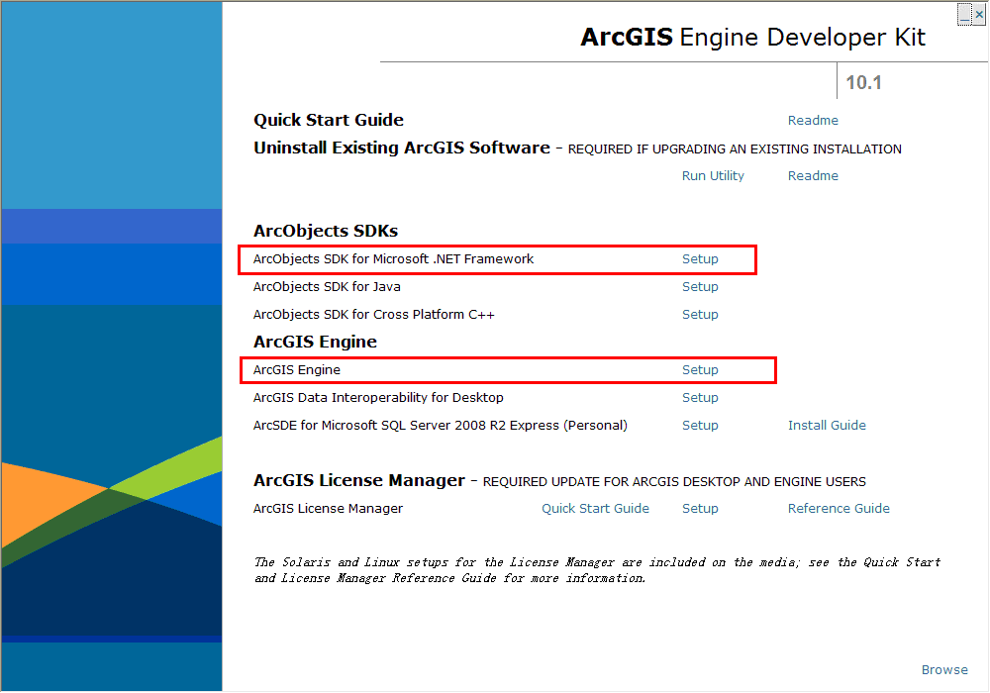
Task: Open the License Manager Reference Guide
Action: coord(839,508)
